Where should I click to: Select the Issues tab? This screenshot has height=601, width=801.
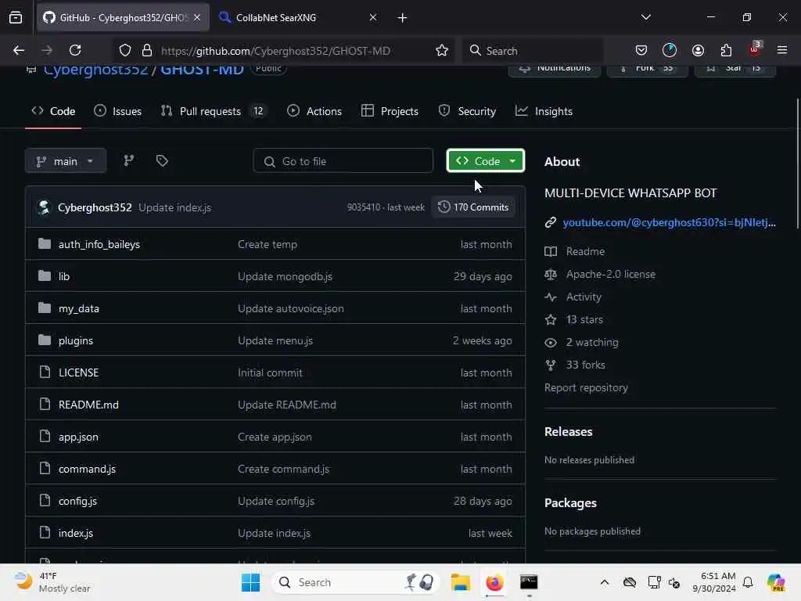point(118,111)
